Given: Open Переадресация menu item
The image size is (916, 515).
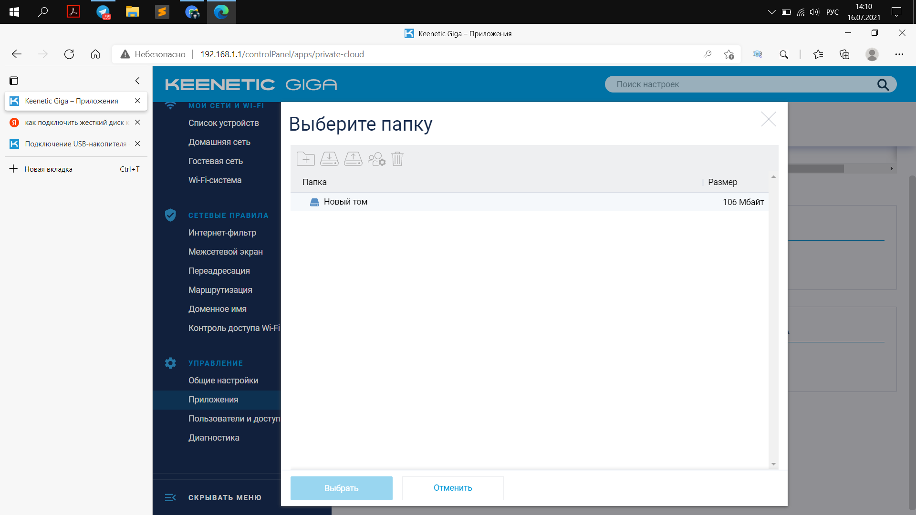Looking at the screenshot, I should 219,271.
